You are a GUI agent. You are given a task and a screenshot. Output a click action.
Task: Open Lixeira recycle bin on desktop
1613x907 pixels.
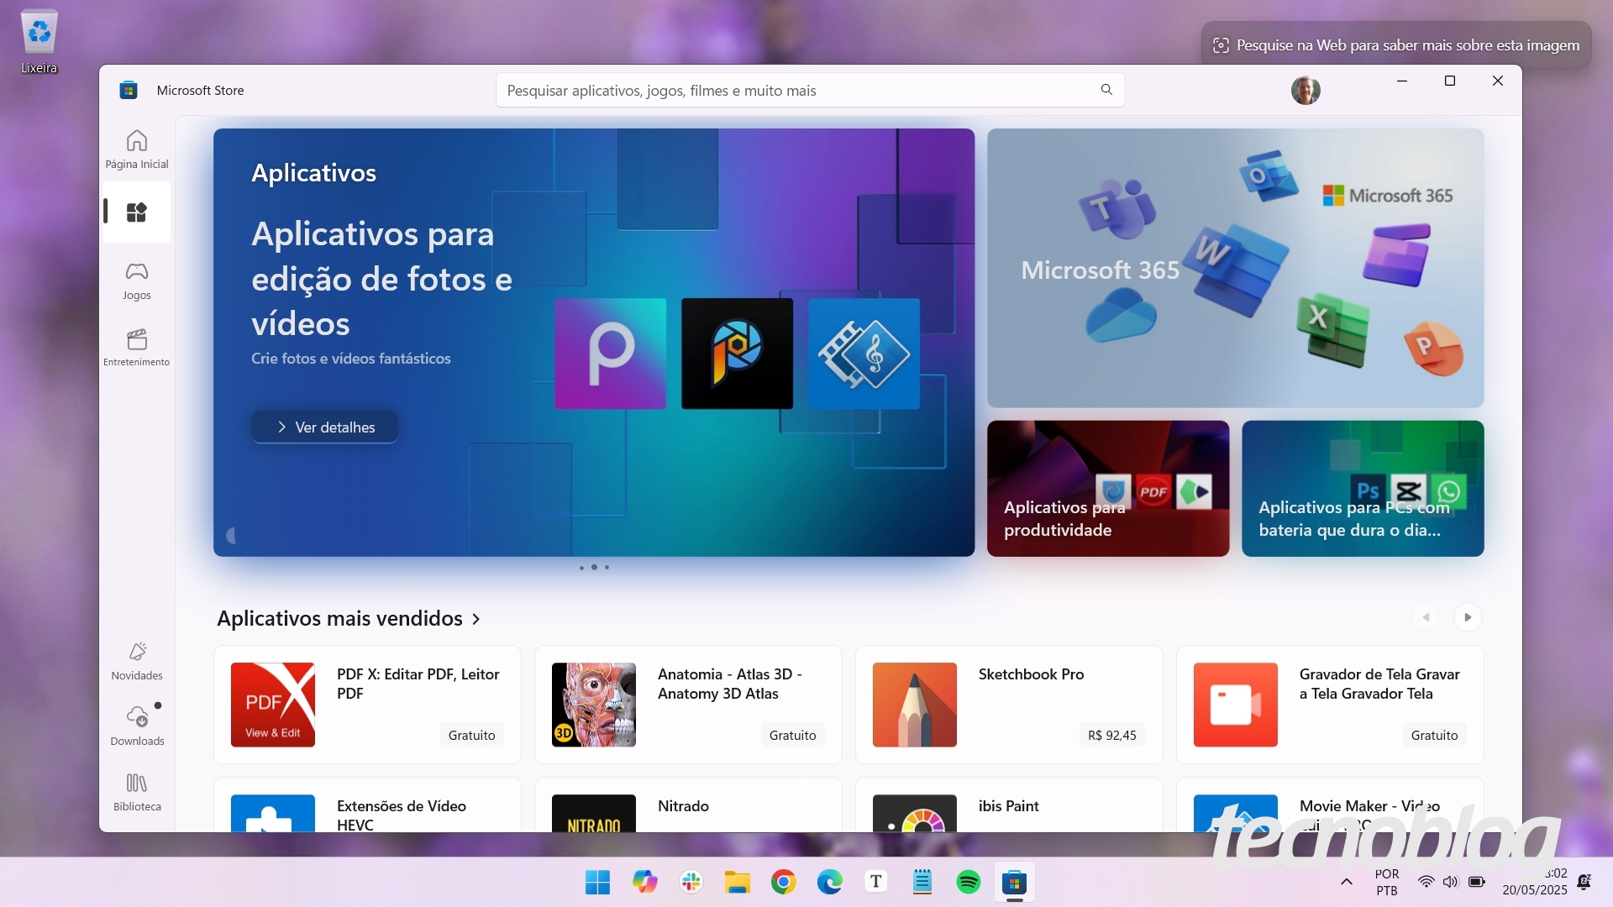point(39,42)
